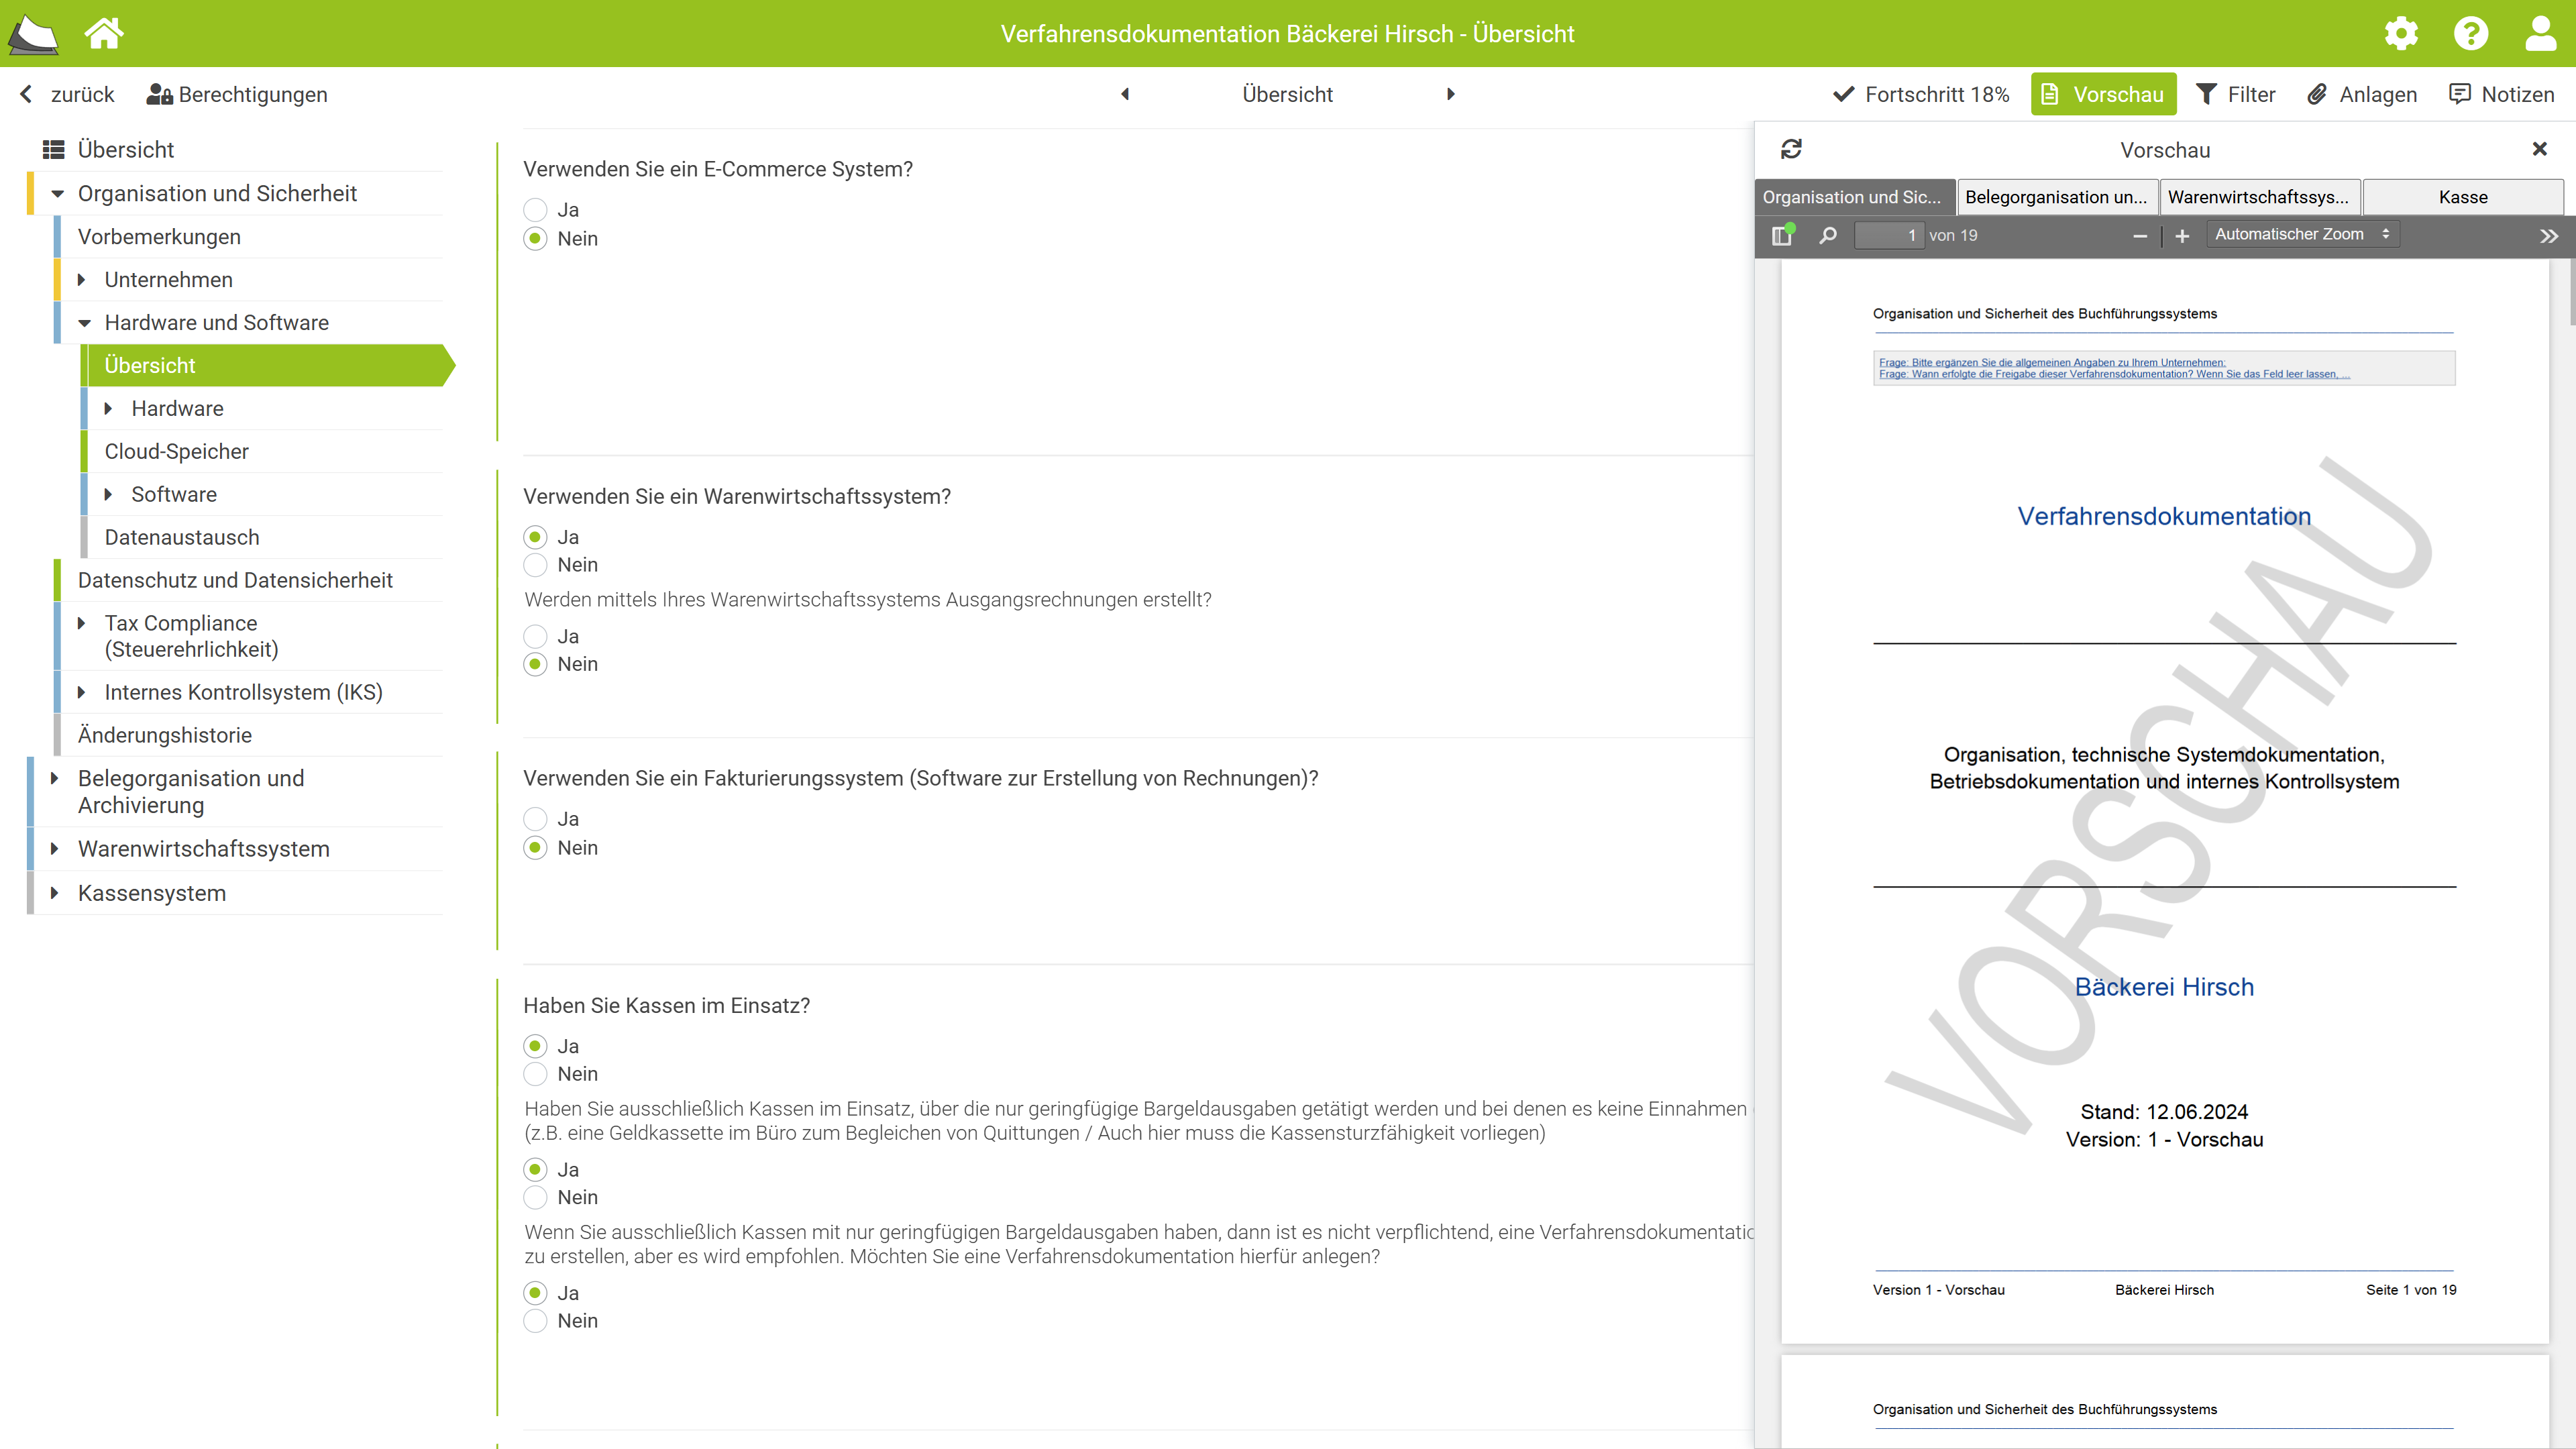This screenshot has height=1449, width=2576.
Task: Open settings gear icon
Action: tap(2401, 33)
